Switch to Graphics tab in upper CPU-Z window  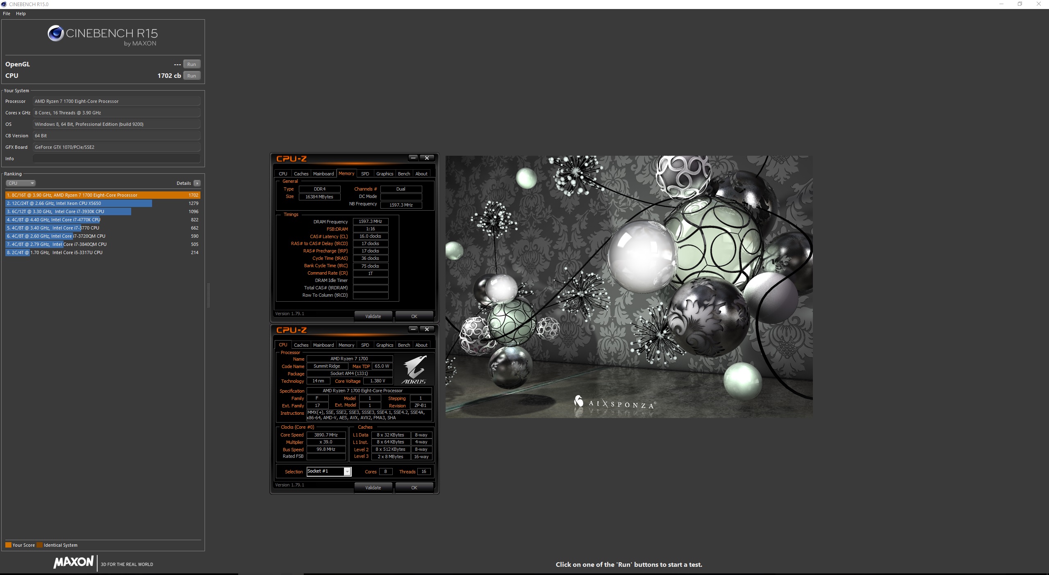pos(385,174)
